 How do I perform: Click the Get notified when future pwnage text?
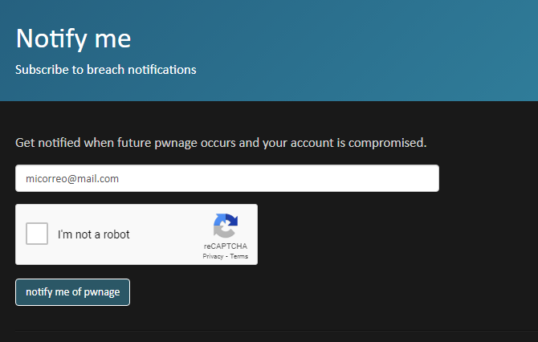click(x=221, y=143)
